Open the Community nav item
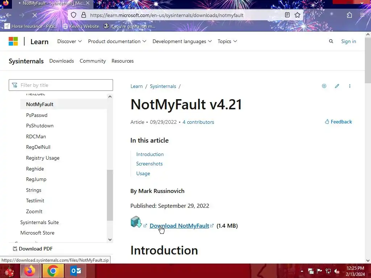This screenshot has height=278, width=371. pyautogui.click(x=93, y=61)
